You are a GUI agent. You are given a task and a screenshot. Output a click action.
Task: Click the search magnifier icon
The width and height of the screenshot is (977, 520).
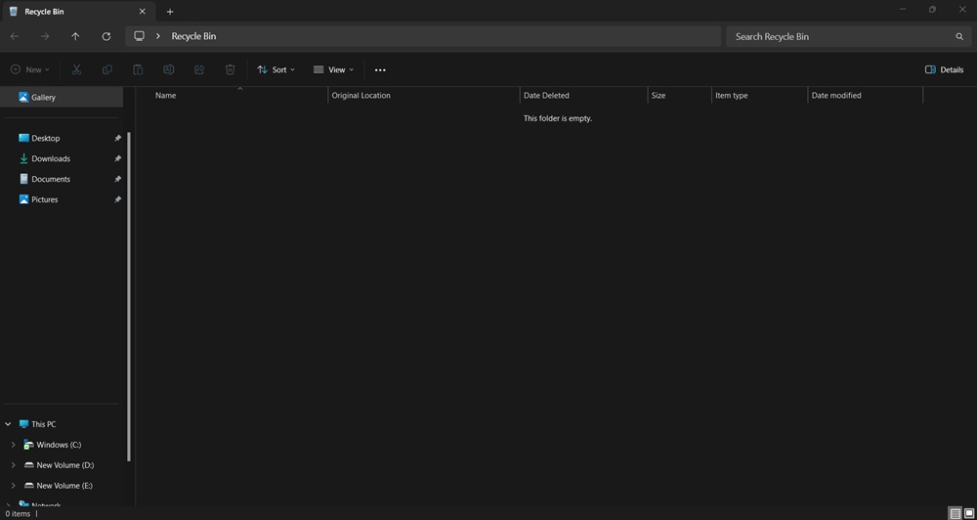point(959,36)
